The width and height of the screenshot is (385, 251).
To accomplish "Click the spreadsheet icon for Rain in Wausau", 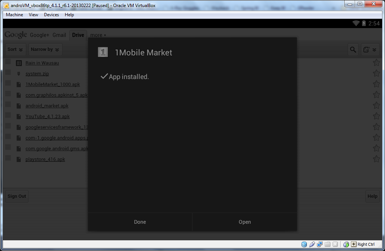I will [19, 63].
